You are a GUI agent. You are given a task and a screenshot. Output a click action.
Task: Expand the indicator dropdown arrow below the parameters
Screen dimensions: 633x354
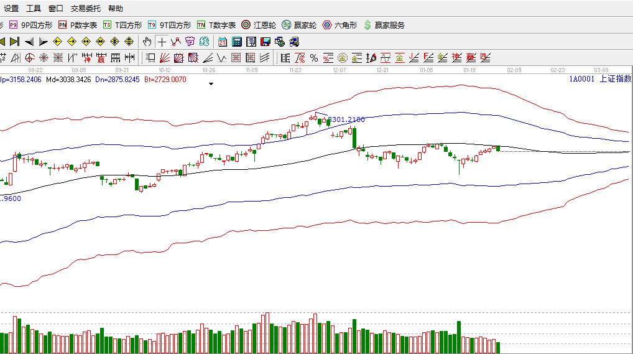(x=211, y=84)
